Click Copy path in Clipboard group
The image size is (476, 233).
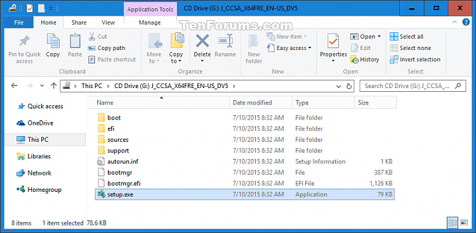coord(106,48)
